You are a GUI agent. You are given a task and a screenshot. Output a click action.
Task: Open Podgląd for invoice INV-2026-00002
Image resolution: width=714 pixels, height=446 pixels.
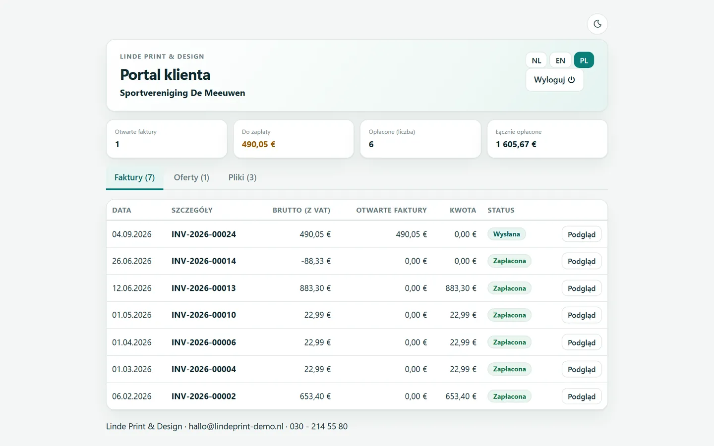582,396
